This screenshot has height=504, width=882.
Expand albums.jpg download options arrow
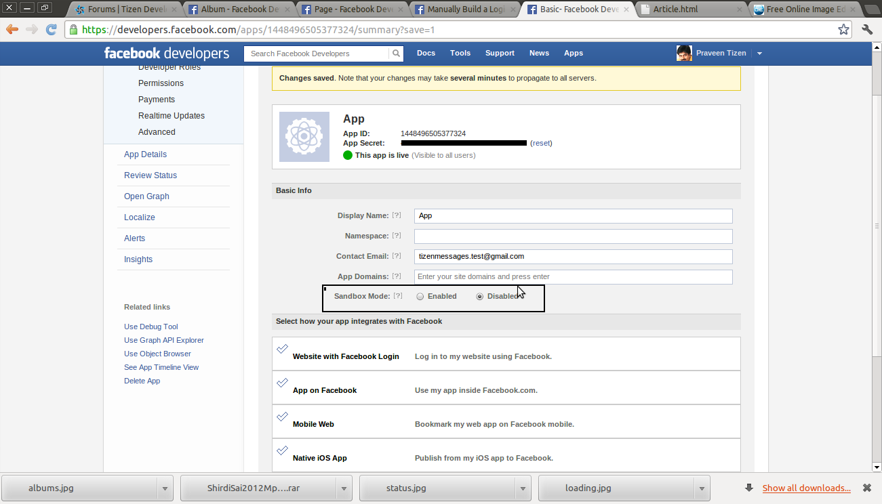click(x=164, y=488)
